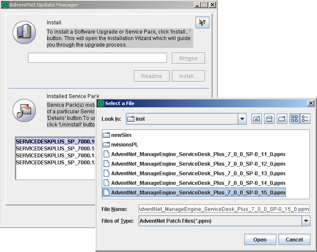Viewport: 317px width, 252px height.
Task: Click the newSim folder icon
Action: 106,135
